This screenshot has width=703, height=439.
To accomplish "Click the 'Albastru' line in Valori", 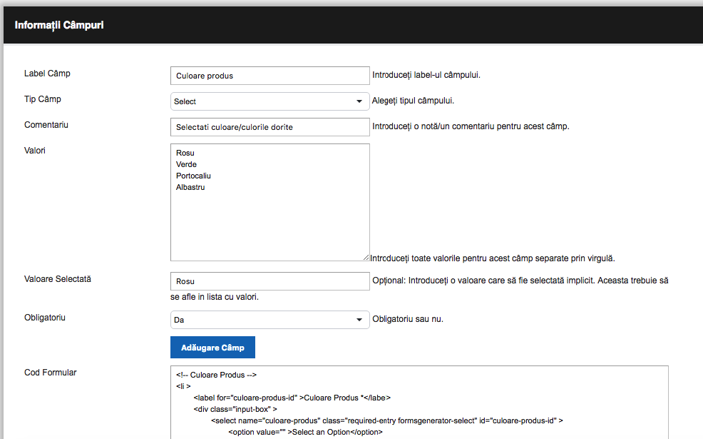I will (190, 187).
